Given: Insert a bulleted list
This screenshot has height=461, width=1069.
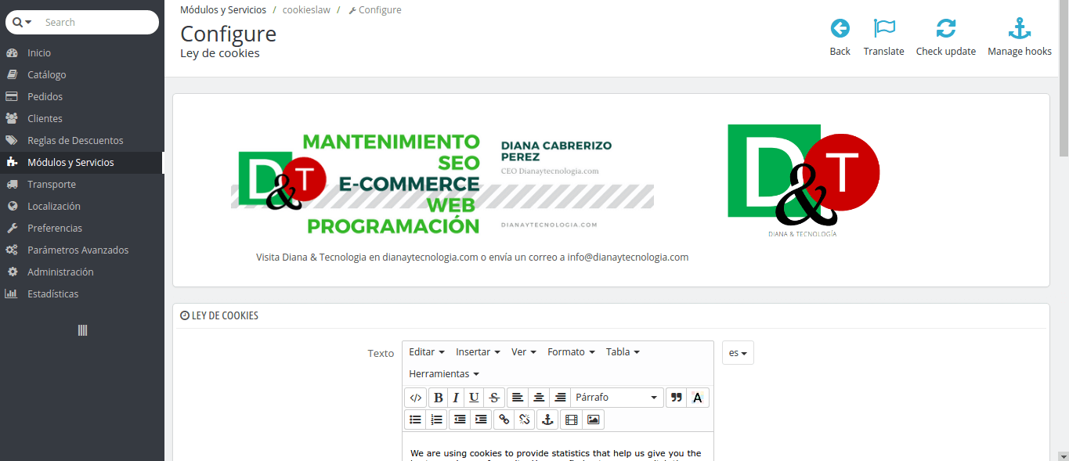Looking at the screenshot, I should coord(416,420).
